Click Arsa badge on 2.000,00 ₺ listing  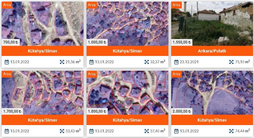[x=176, y=74]
